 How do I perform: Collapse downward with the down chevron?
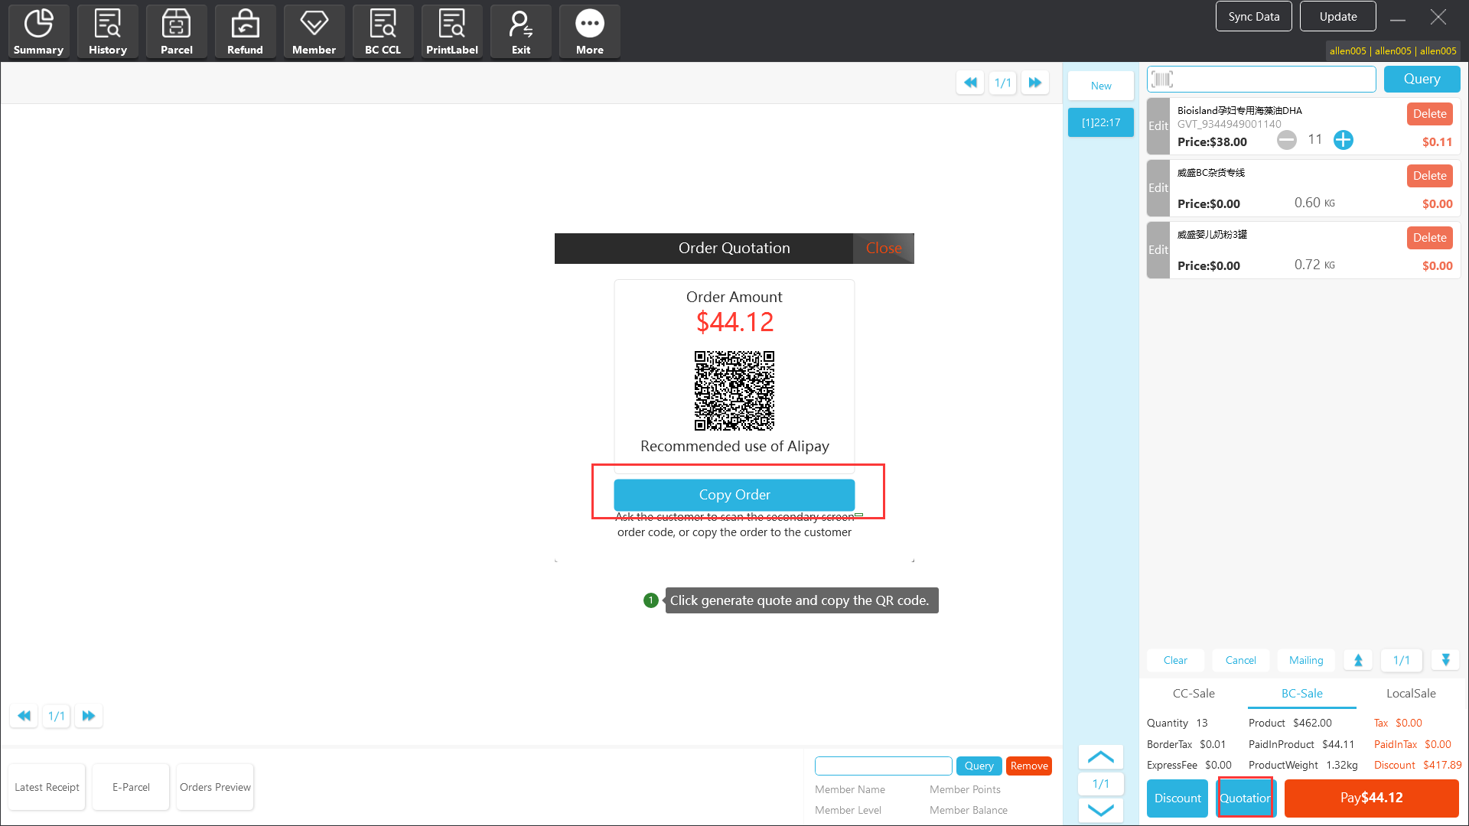(x=1100, y=810)
